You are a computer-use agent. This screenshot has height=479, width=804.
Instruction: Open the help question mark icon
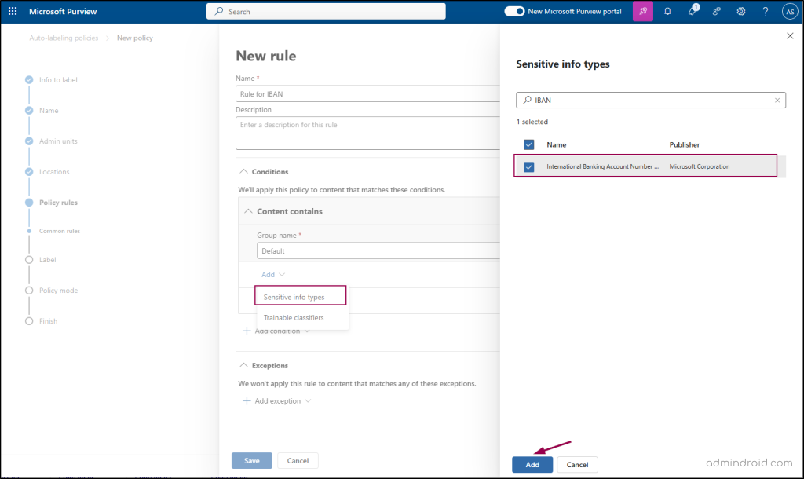click(766, 12)
